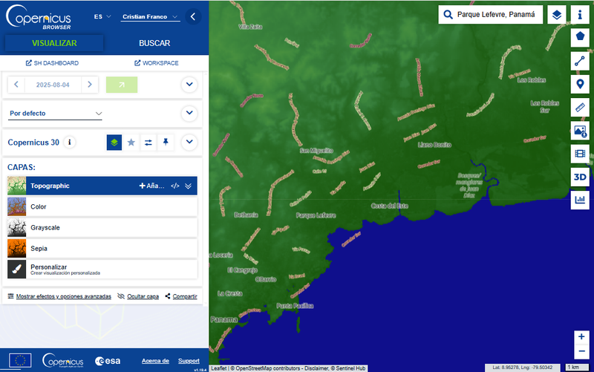Expand the Copernicus 30 collection chevron
The height and width of the screenshot is (372, 594).
(189, 142)
